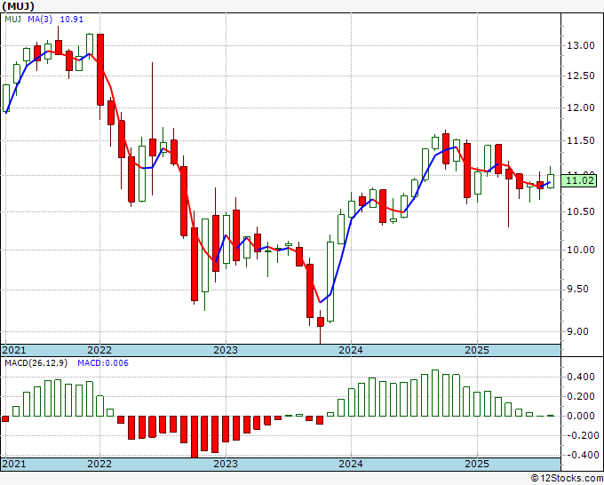
Task: Click the first small red MACD bar in 2021
Action: click(5, 418)
